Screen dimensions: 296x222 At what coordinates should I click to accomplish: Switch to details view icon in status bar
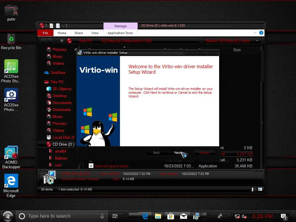tap(254, 189)
